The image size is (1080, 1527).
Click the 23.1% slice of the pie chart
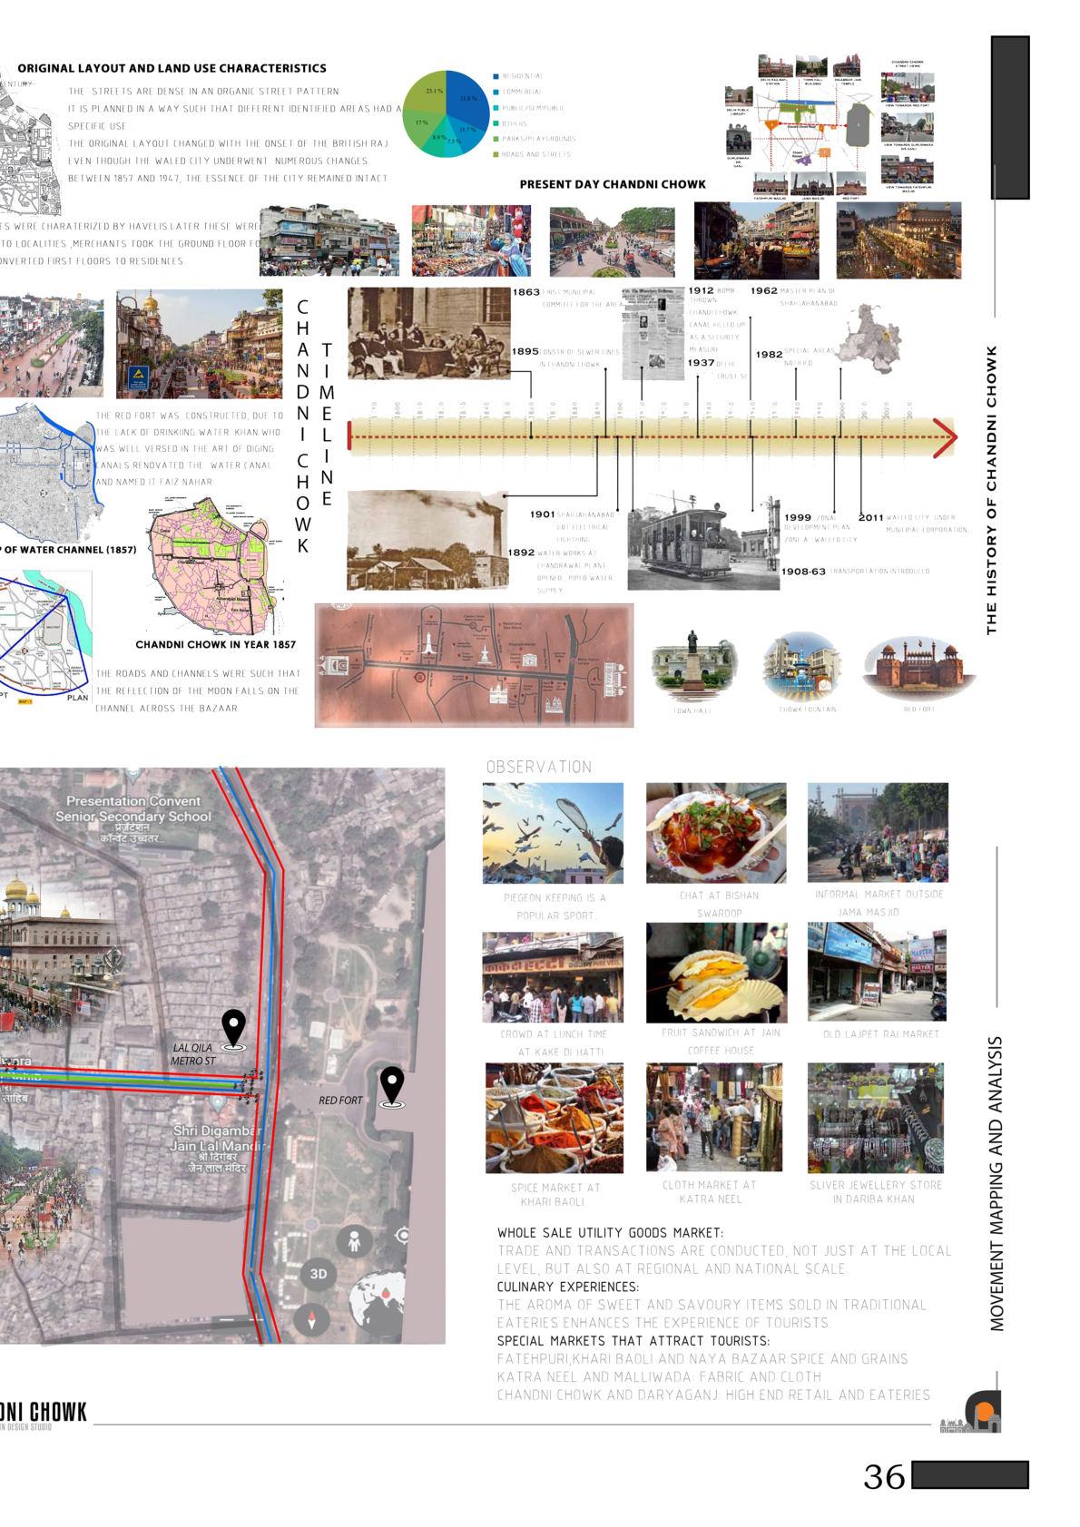coord(428,91)
